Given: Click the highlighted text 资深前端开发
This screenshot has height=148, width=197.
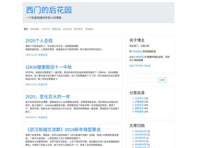Looking at the screenshot, I should 149,51.
